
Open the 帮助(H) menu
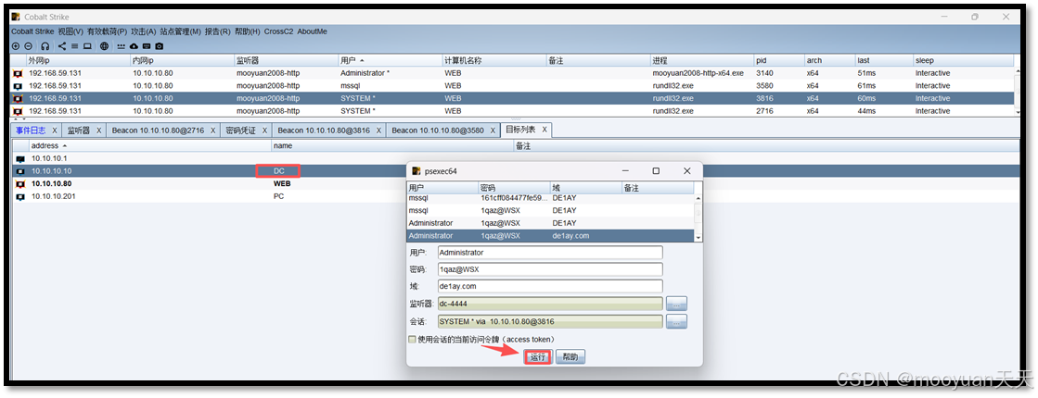pyautogui.click(x=248, y=31)
